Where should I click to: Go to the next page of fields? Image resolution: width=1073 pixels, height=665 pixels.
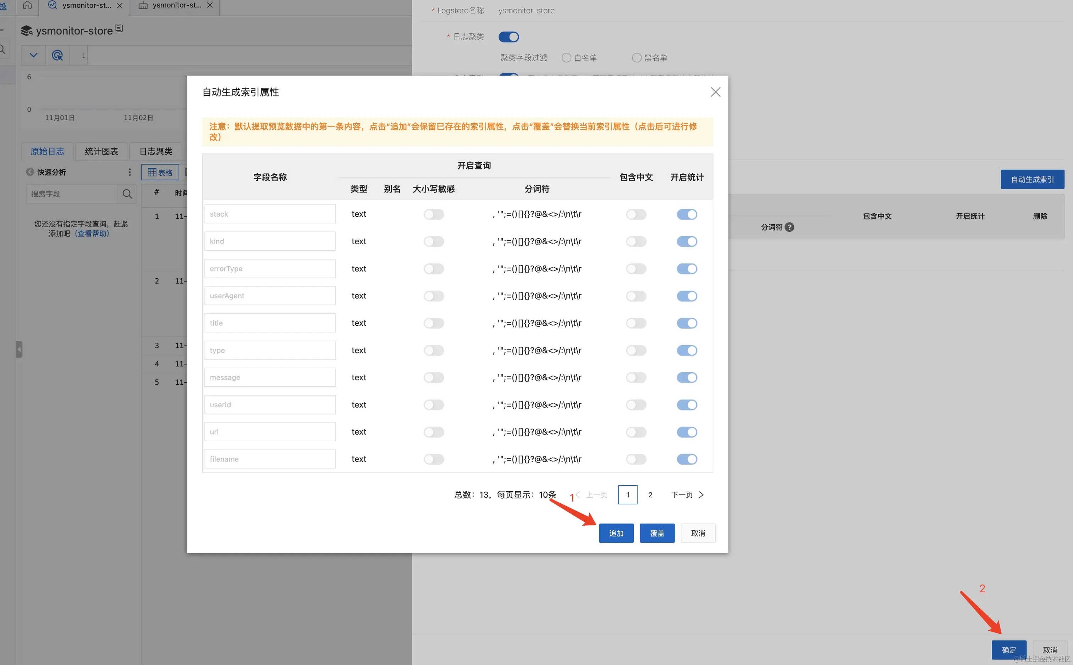coord(687,495)
